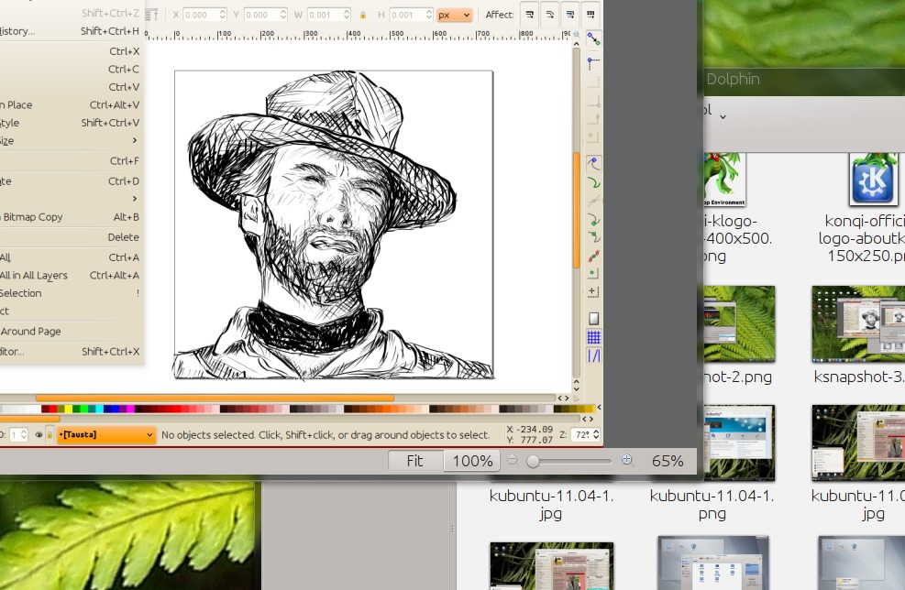This screenshot has height=590, width=905.
Task: Click the opacity stepper in status bar
Action: pyautogui.click(x=24, y=435)
